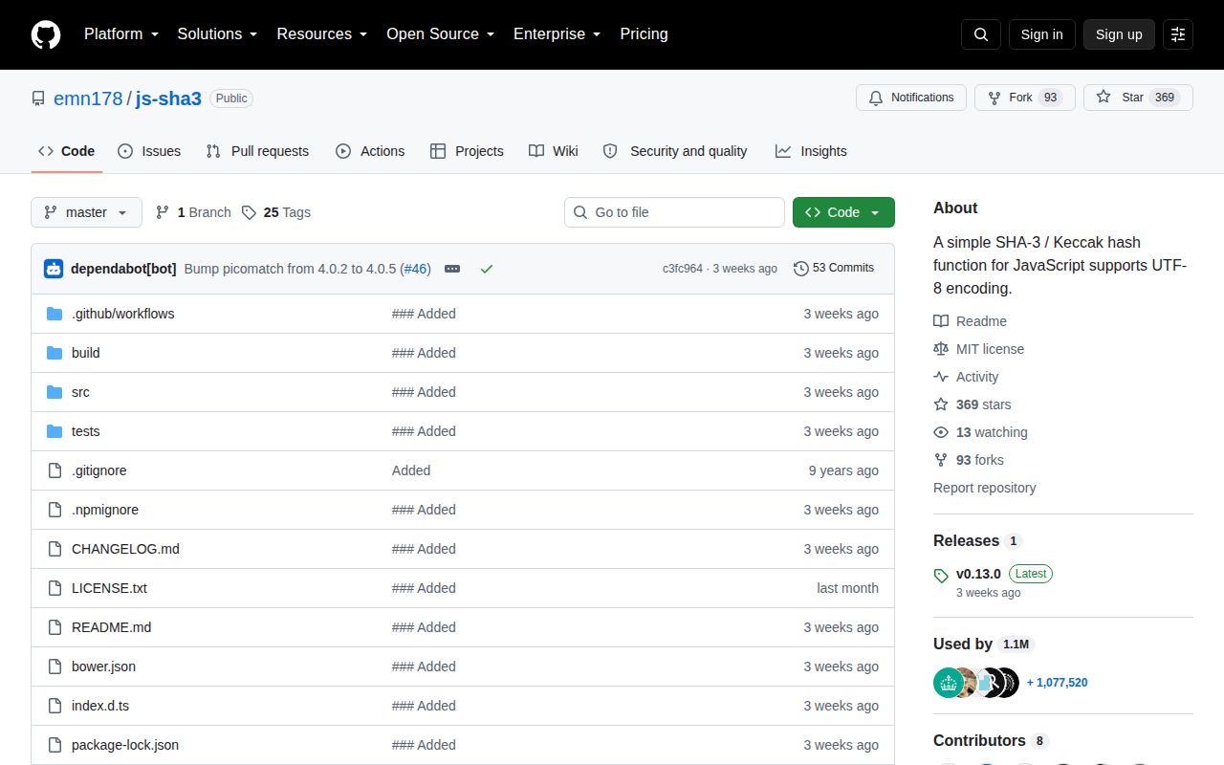
Task: Switch to the Issues tab
Action: pos(149,151)
